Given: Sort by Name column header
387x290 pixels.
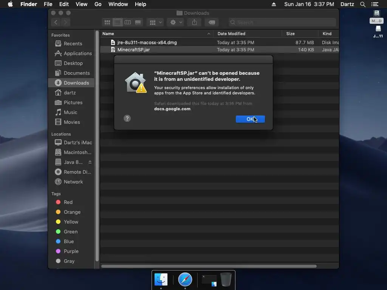Looking at the screenshot, I should (156, 34).
